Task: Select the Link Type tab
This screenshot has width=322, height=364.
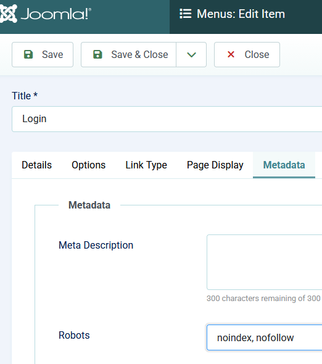Action: point(146,165)
